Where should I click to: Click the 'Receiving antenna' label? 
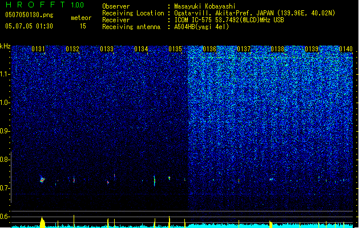tap(131, 27)
